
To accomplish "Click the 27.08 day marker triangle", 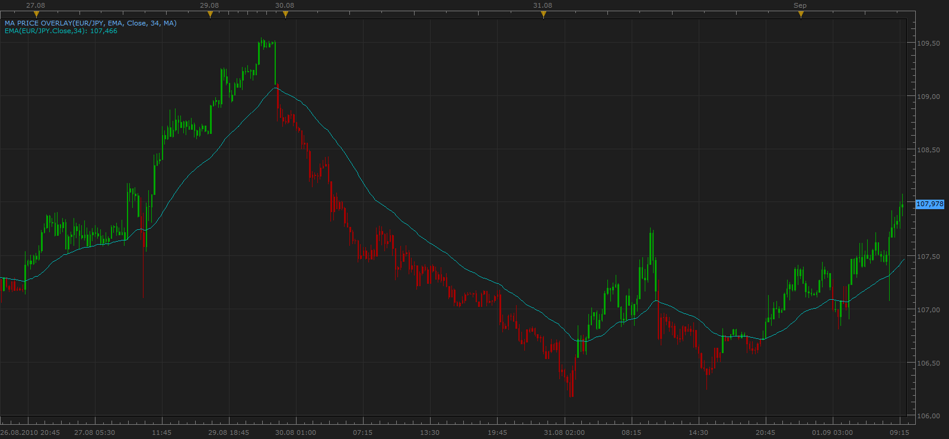I will [x=36, y=14].
